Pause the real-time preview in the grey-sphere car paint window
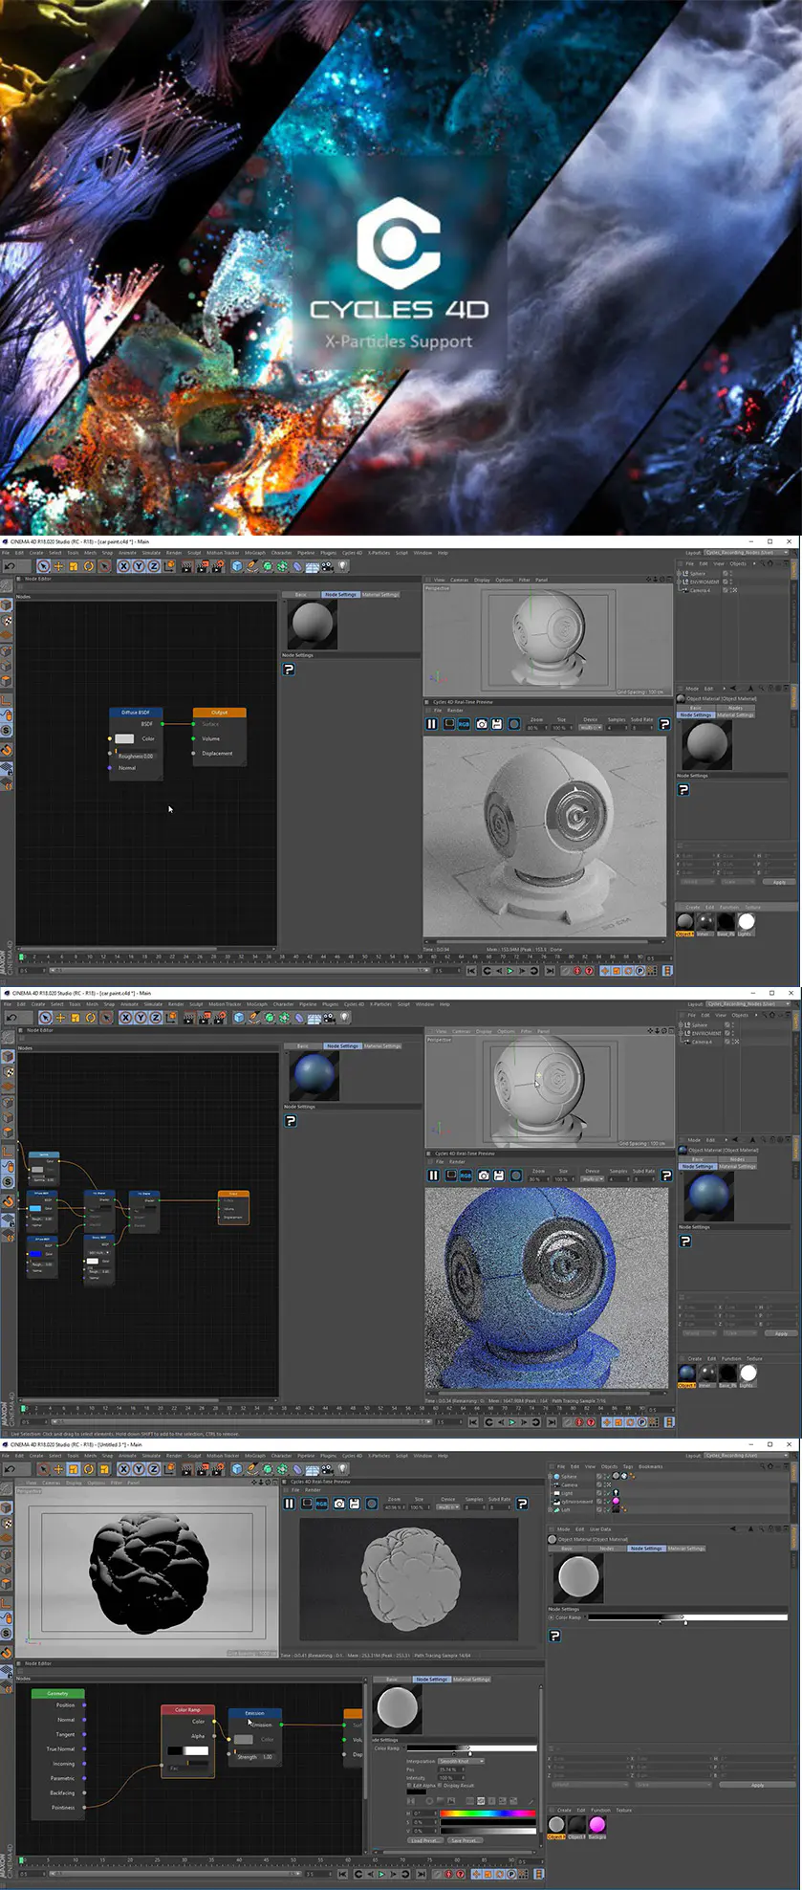Image resolution: width=802 pixels, height=1890 pixels. click(431, 724)
